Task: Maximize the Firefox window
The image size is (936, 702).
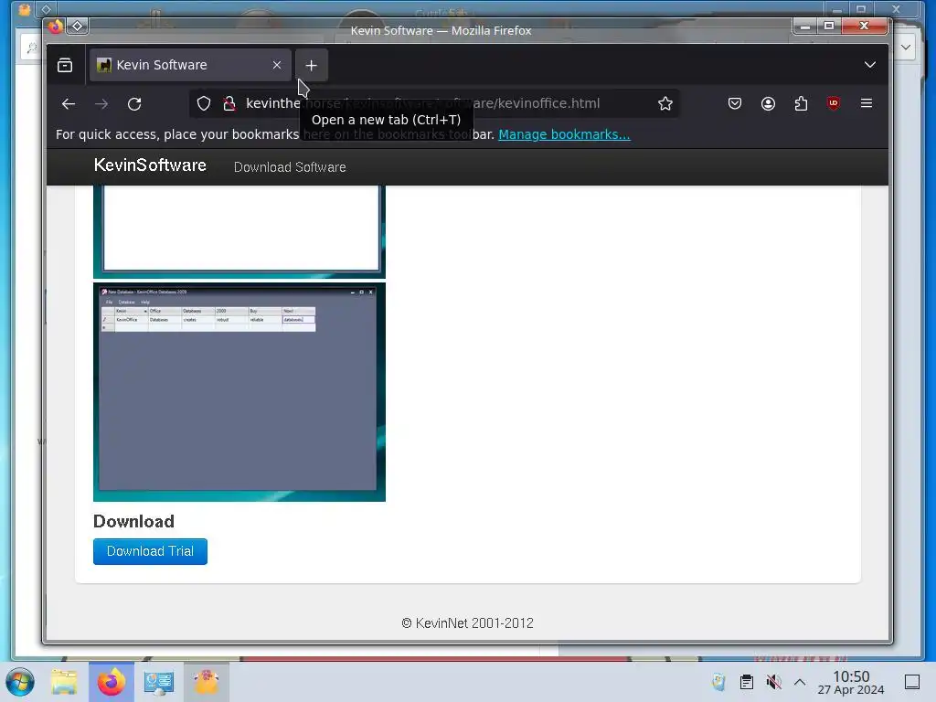Action: coord(829,27)
